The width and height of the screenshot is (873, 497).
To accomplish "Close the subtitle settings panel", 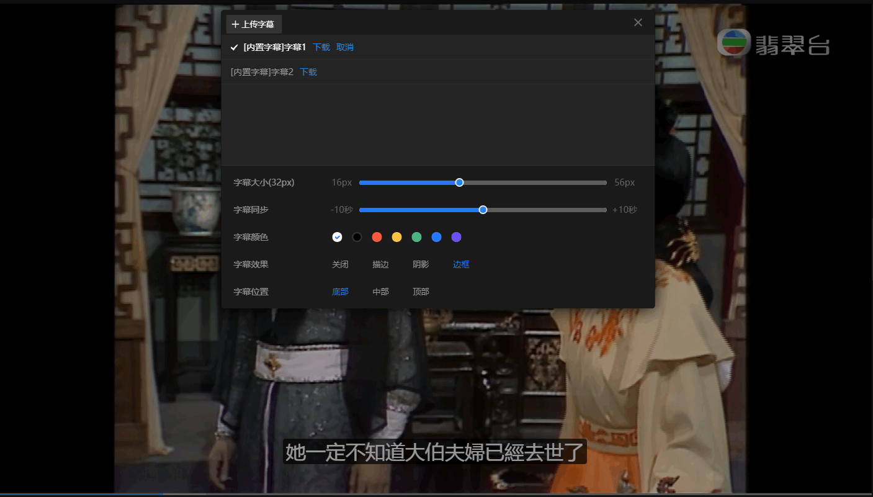I will click(638, 22).
